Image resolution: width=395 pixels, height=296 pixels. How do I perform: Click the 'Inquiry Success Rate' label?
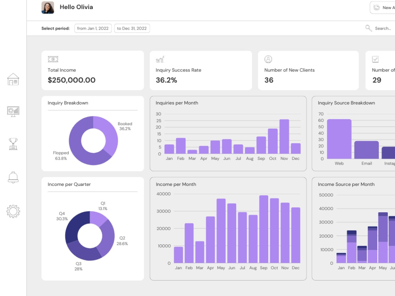tap(179, 70)
